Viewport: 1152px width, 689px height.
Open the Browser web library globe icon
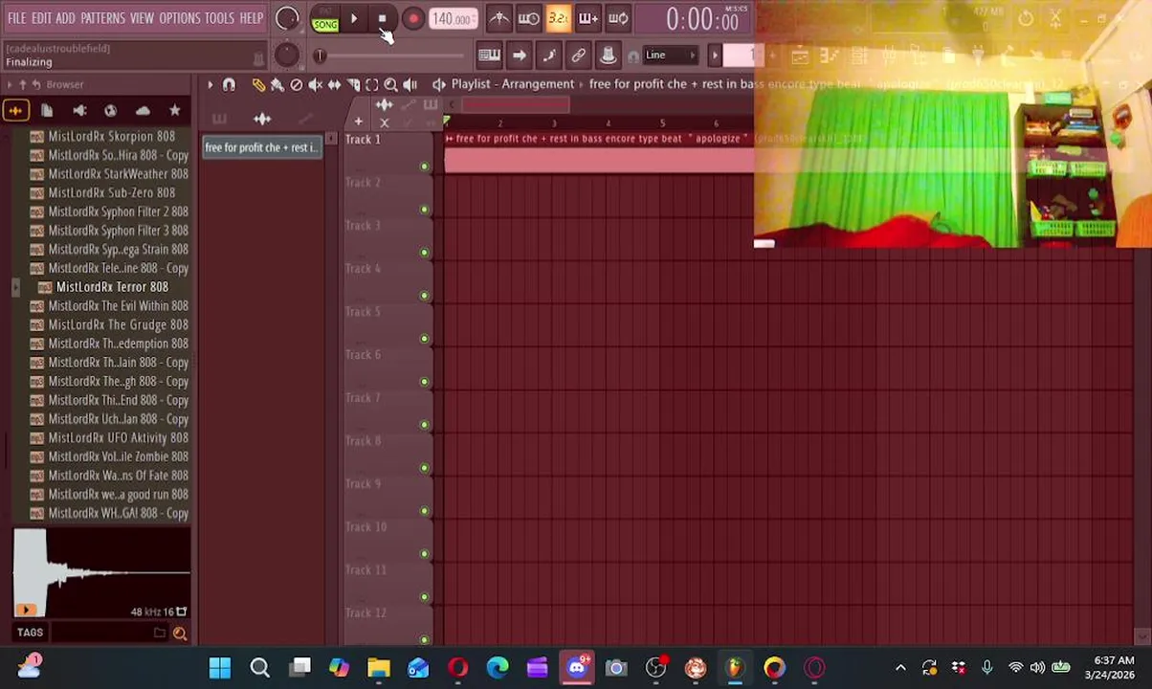point(110,111)
